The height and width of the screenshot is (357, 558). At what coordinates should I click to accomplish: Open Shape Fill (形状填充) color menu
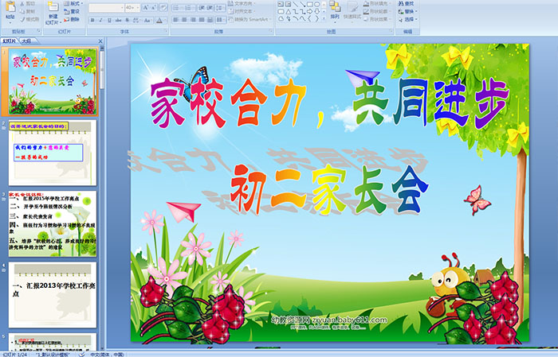tap(377, 3)
